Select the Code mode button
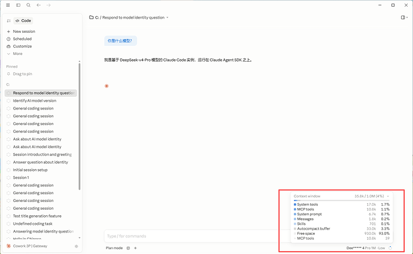 tap(23, 21)
